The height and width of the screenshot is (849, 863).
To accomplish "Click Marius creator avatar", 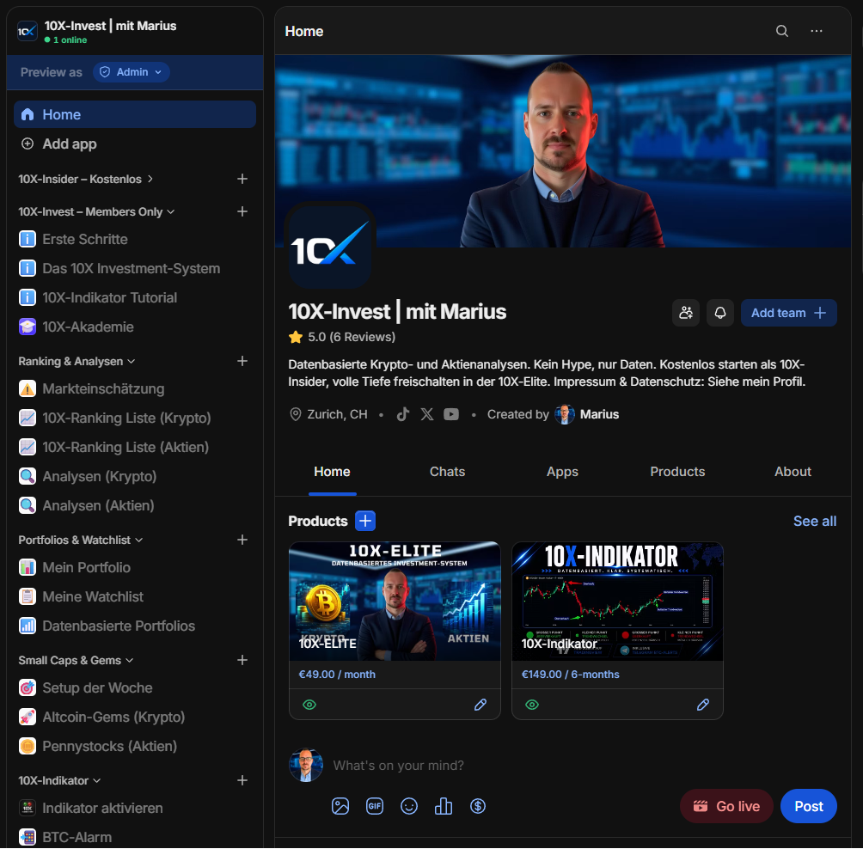I will point(565,414).
